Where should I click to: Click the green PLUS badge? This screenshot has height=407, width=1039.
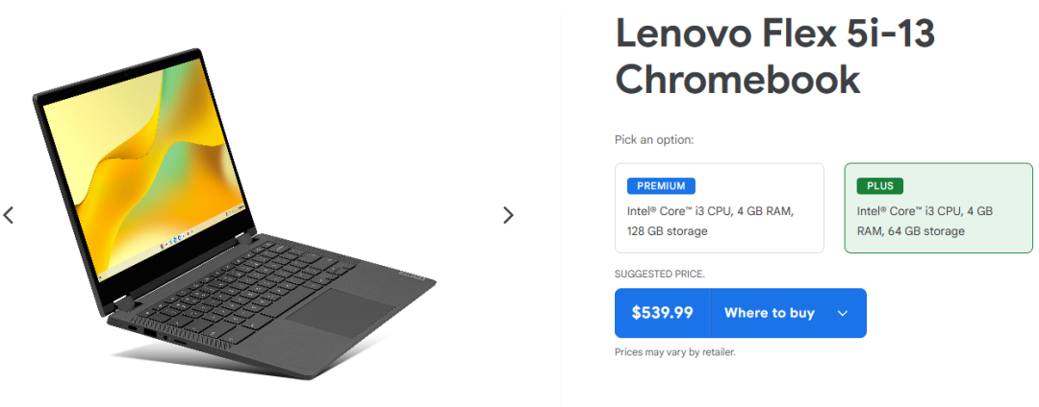click(x=879, y=186)
